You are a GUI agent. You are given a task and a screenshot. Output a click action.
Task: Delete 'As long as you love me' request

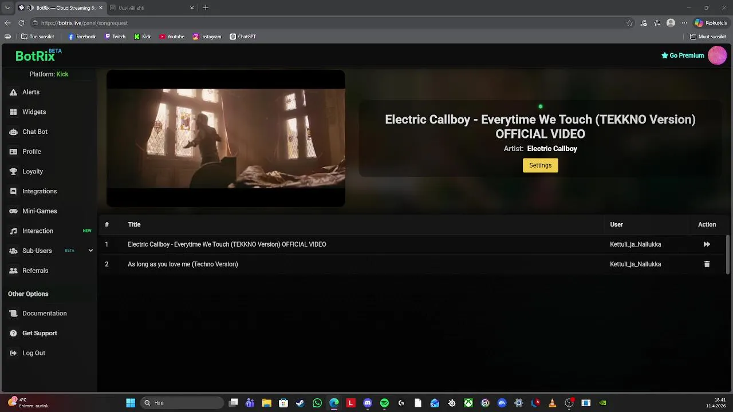707,264
